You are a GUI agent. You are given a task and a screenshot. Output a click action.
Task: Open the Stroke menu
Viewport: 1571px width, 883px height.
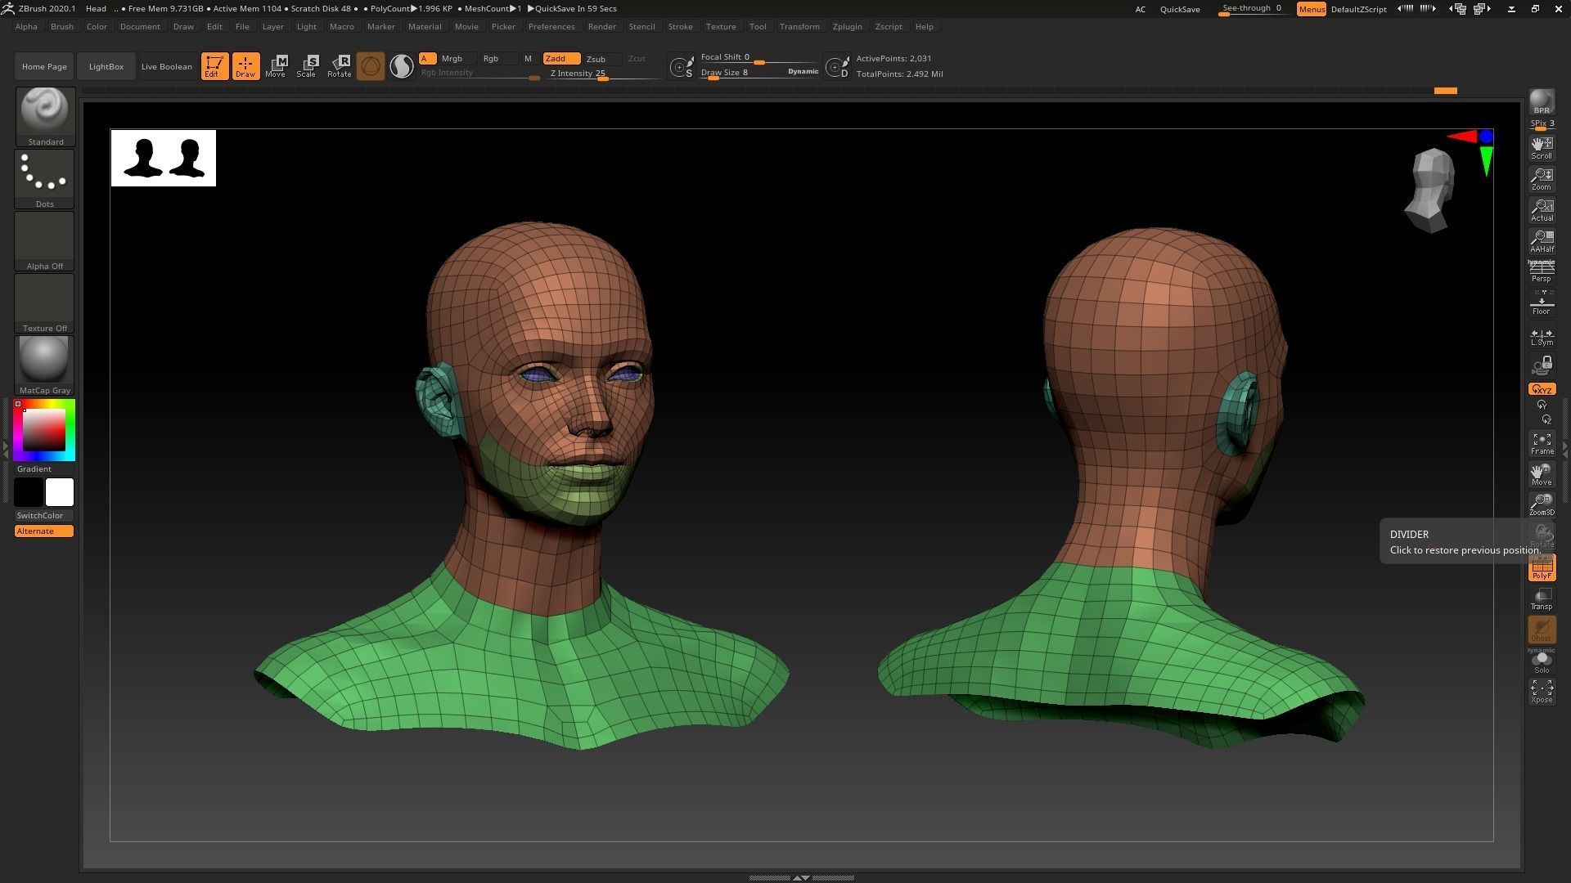680,26
